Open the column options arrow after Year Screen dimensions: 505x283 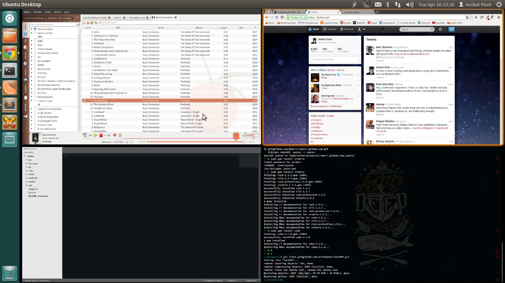tap(255, 28)
